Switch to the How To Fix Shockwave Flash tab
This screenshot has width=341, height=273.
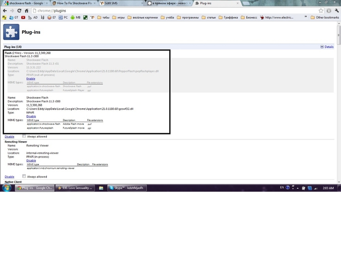[x=74, y=3]
